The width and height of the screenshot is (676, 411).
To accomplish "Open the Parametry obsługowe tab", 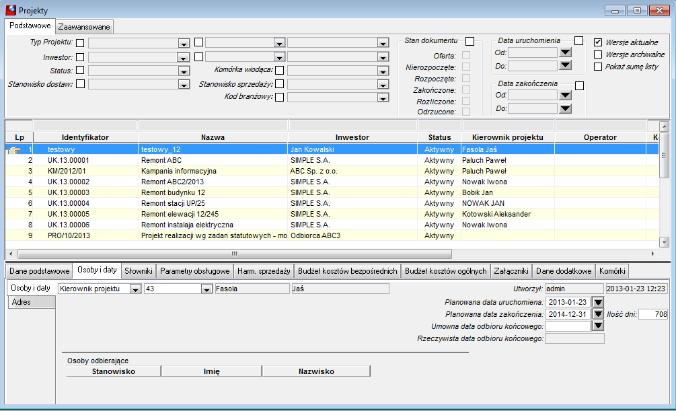I will click(x=195, y=271).
